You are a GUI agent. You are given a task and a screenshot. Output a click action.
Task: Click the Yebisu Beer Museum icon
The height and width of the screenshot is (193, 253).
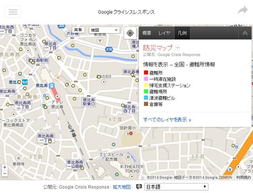[128, 157]
